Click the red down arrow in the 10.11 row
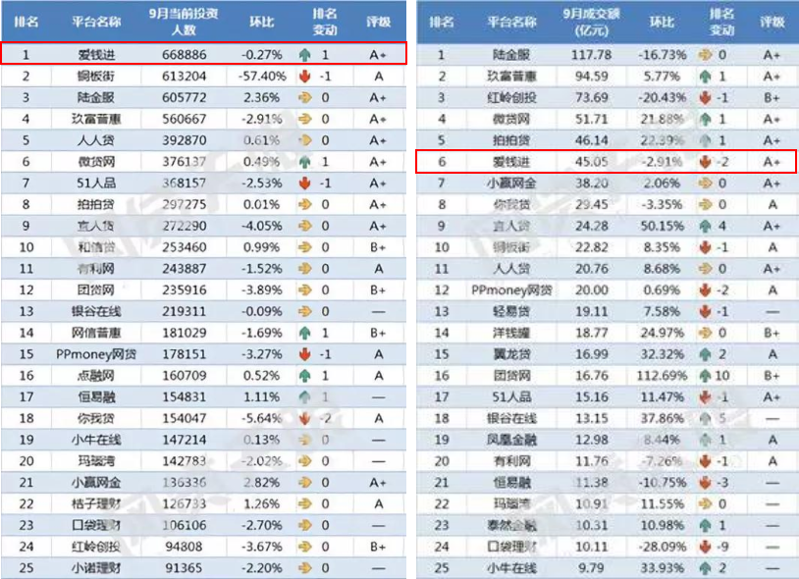The image size is (799, 579). coord(705,547)
